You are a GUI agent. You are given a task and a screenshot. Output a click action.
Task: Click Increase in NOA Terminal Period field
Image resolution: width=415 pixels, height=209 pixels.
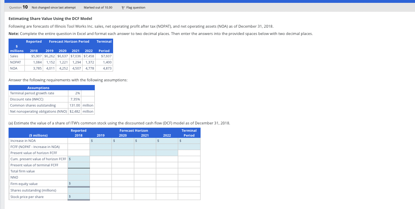point(189,141)
